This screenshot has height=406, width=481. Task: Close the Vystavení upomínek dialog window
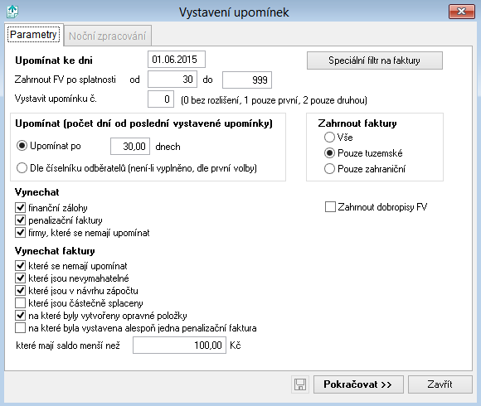coord(461,12)
